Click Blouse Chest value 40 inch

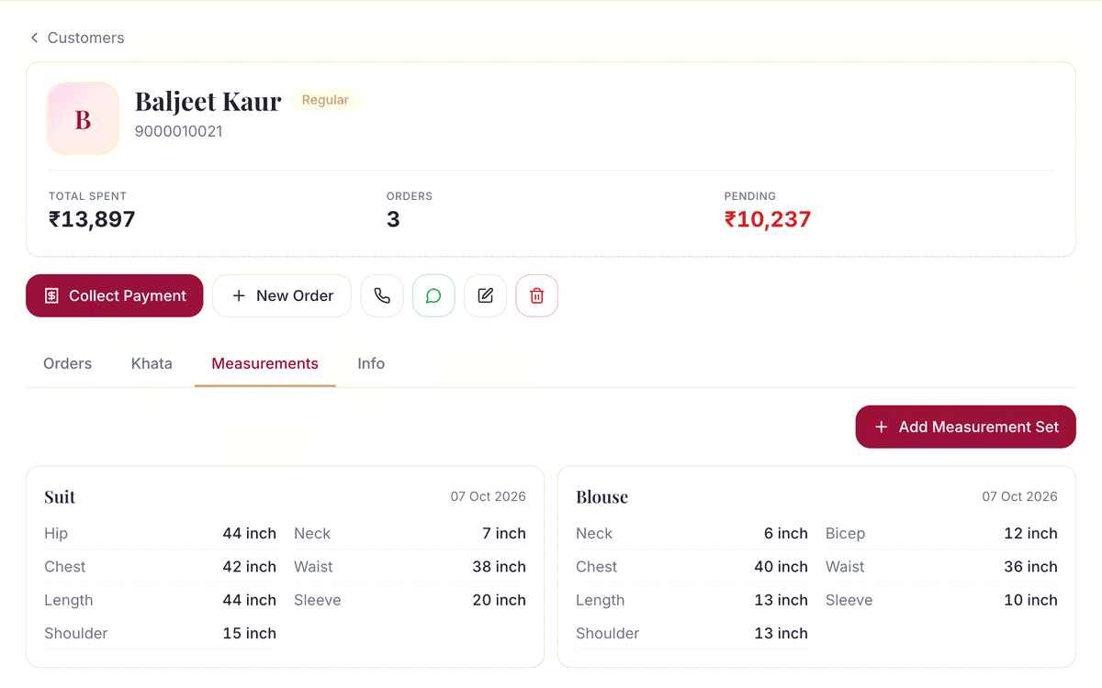[782, 567]
